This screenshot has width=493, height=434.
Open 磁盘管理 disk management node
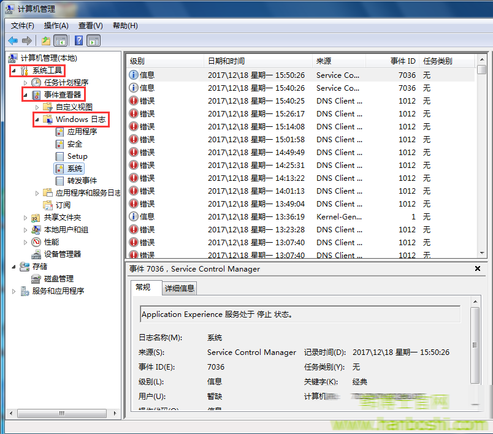coord(58,279)
